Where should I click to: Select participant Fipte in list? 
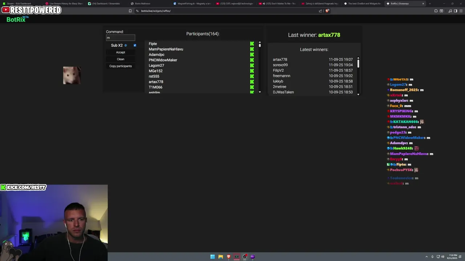pyautogui.click(x=153, y=44)
